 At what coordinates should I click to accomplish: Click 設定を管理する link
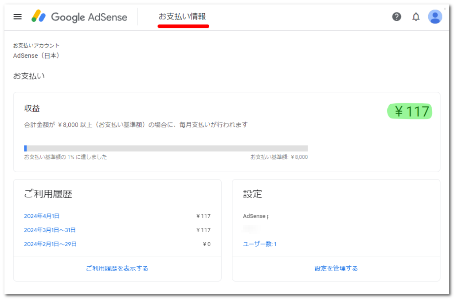336,268
